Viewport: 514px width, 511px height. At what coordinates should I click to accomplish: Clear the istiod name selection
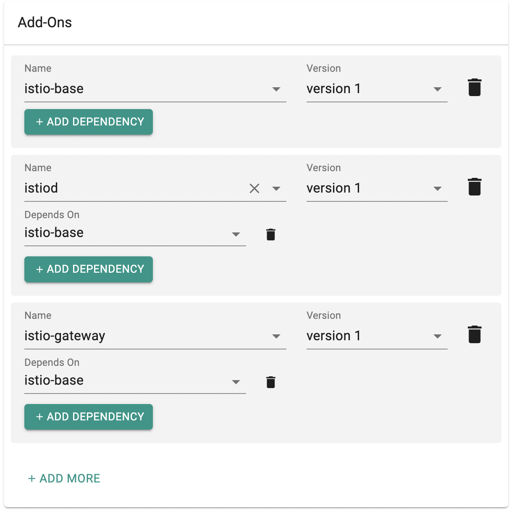(254, 188)
